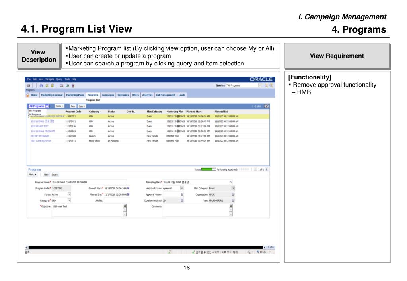This screenshot has height=281, width=407.
Task: Click the green Status progress bar
Action: pyautogui.click(x=208, y=169)
